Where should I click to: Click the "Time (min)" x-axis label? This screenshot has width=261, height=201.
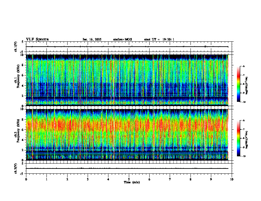tap(132, 182)
